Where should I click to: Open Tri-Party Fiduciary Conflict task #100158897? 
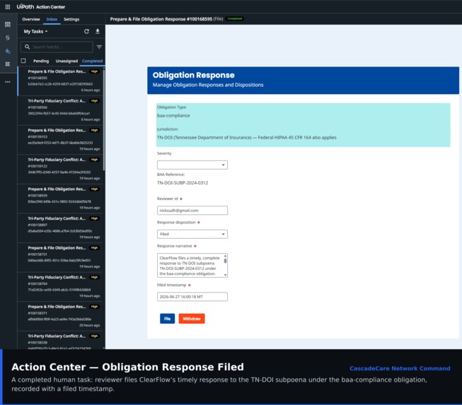tap(62, 228)
